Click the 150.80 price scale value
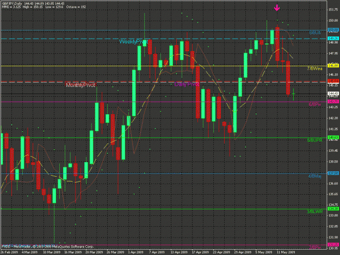The width and height of the screenshot is (340, 255). click(x=333, y=21)
